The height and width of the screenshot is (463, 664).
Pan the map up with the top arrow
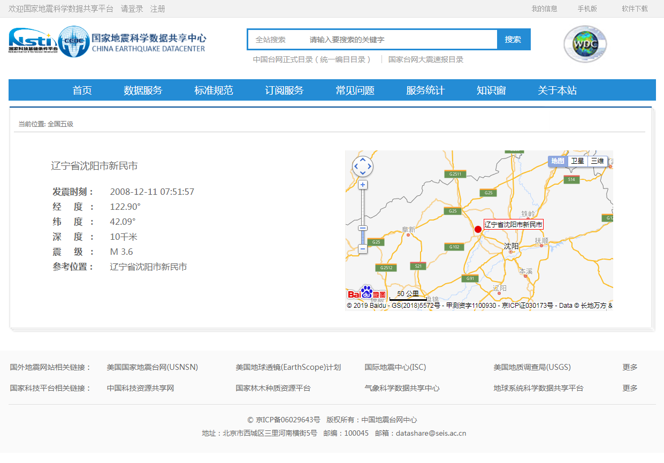[363, 160]
